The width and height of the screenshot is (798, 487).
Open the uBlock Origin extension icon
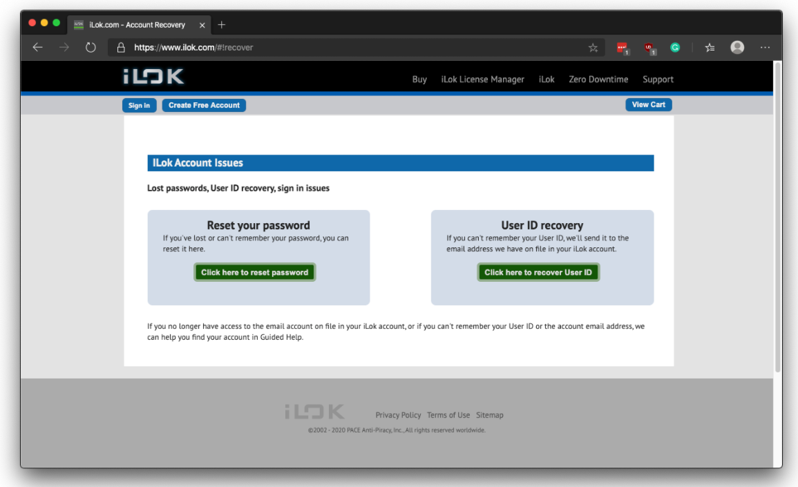[x=649, y=48]
